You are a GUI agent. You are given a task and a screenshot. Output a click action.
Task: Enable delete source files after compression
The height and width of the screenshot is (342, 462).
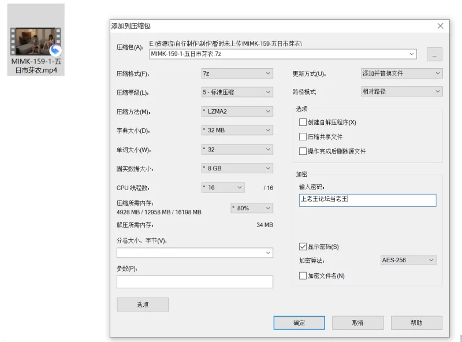coord(303,151)
